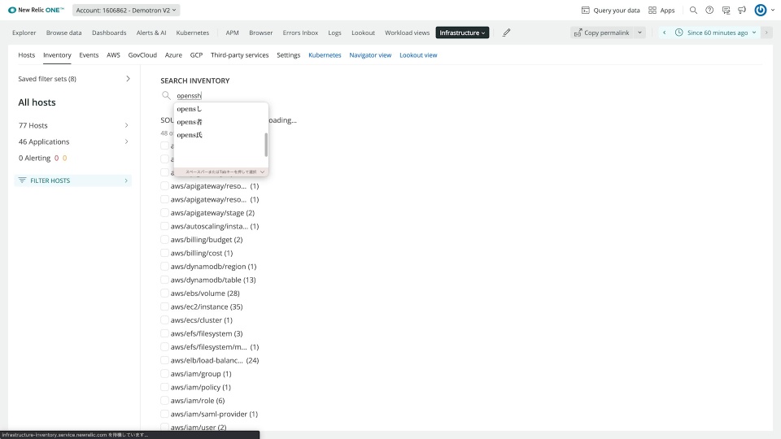781x439 pixels.
Task: Open the feedback chat icon
Action: click(726, 10)
